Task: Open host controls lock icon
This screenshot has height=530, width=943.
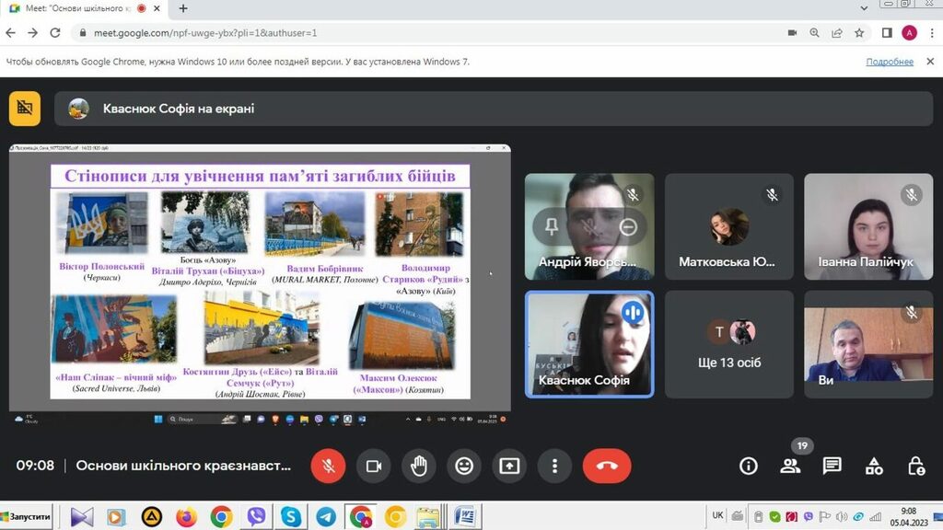Action: point(915,466)
